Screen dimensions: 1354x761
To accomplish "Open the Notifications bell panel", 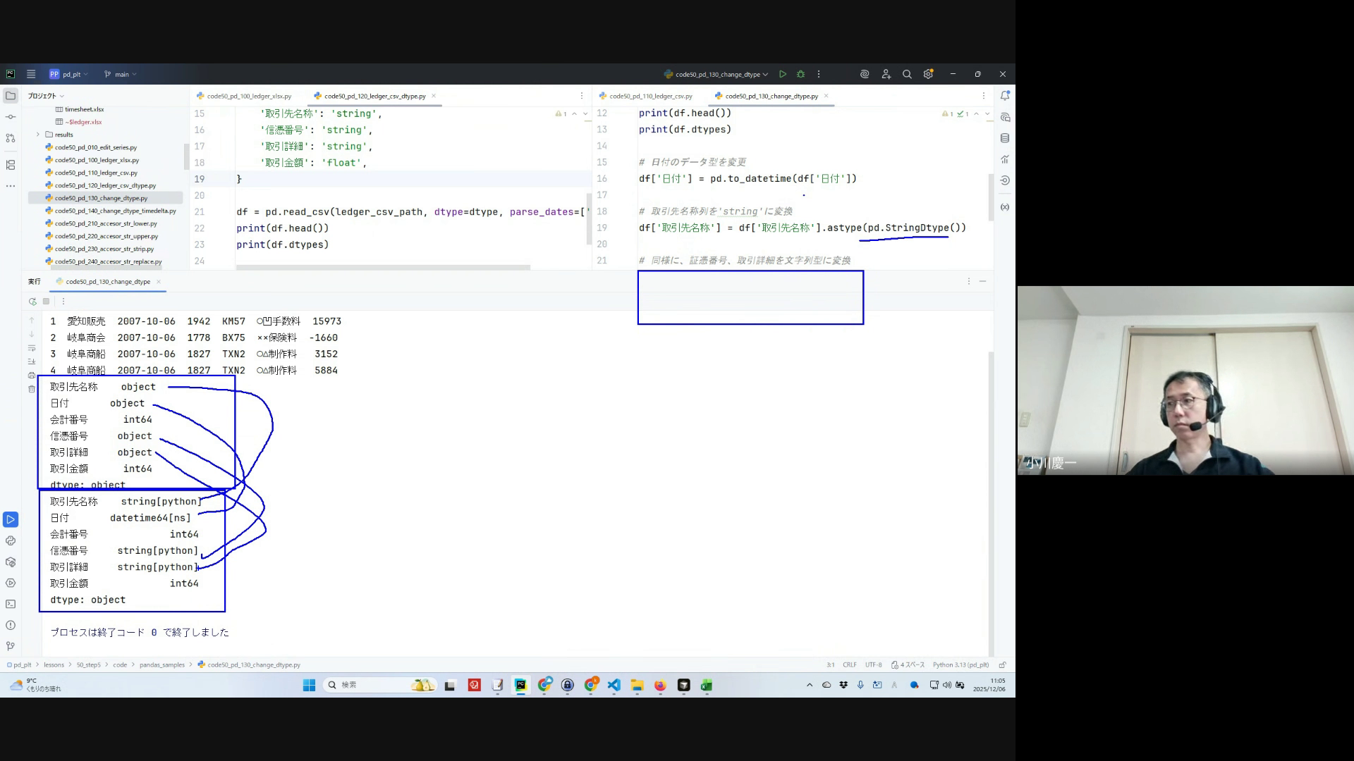I will [1005, 95].
